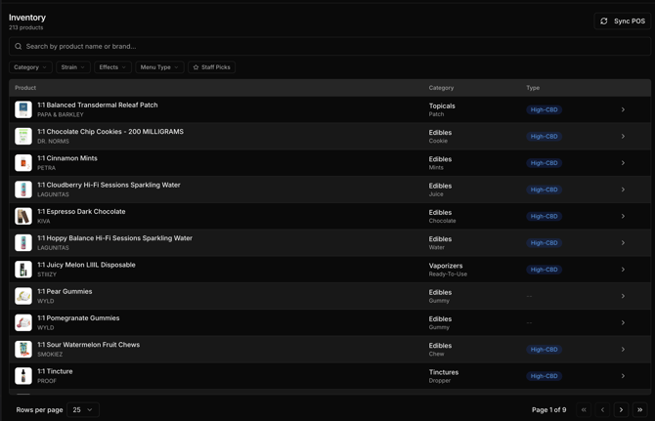Open details chevron for 1:1 Tincture

[623, 376]
